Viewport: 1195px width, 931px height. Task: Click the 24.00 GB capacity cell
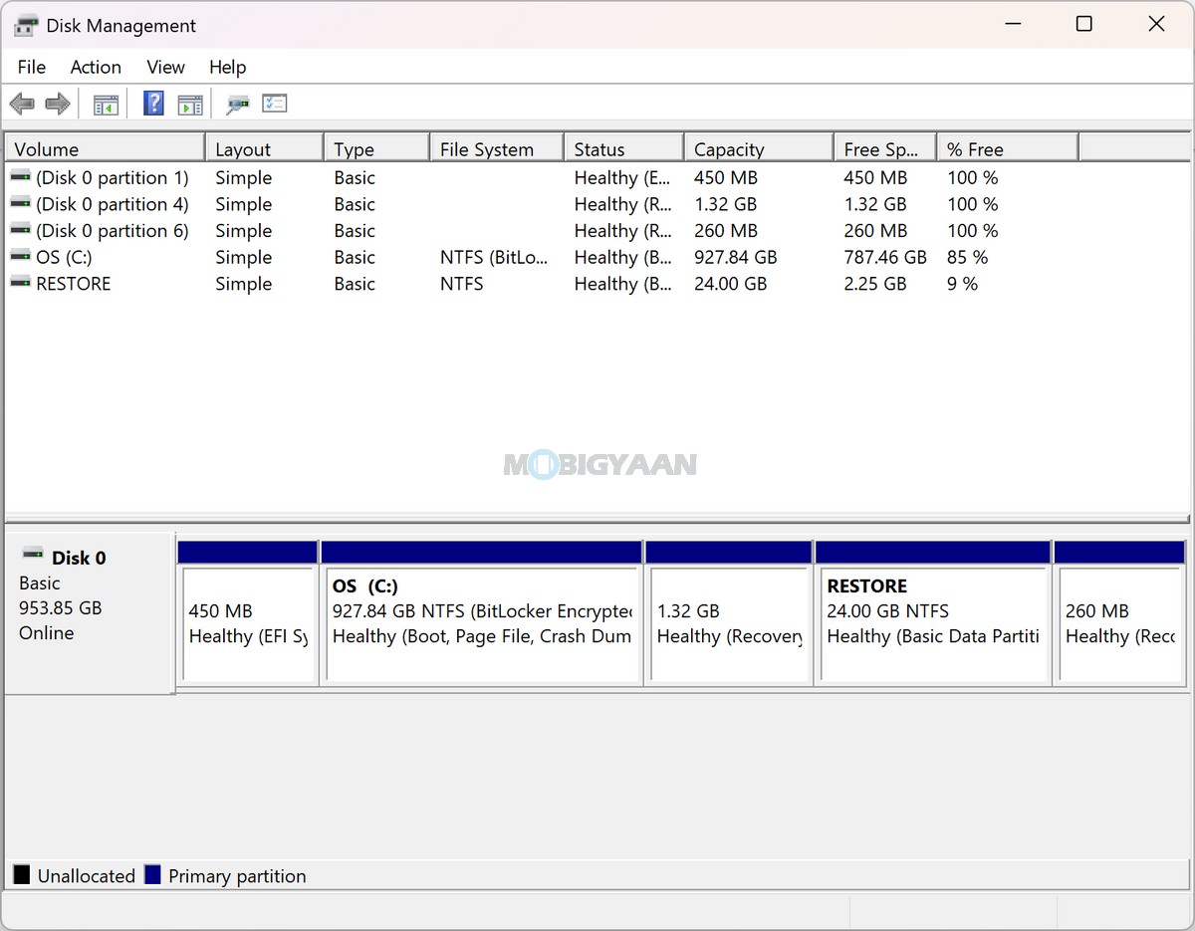[x=730, y=283]
